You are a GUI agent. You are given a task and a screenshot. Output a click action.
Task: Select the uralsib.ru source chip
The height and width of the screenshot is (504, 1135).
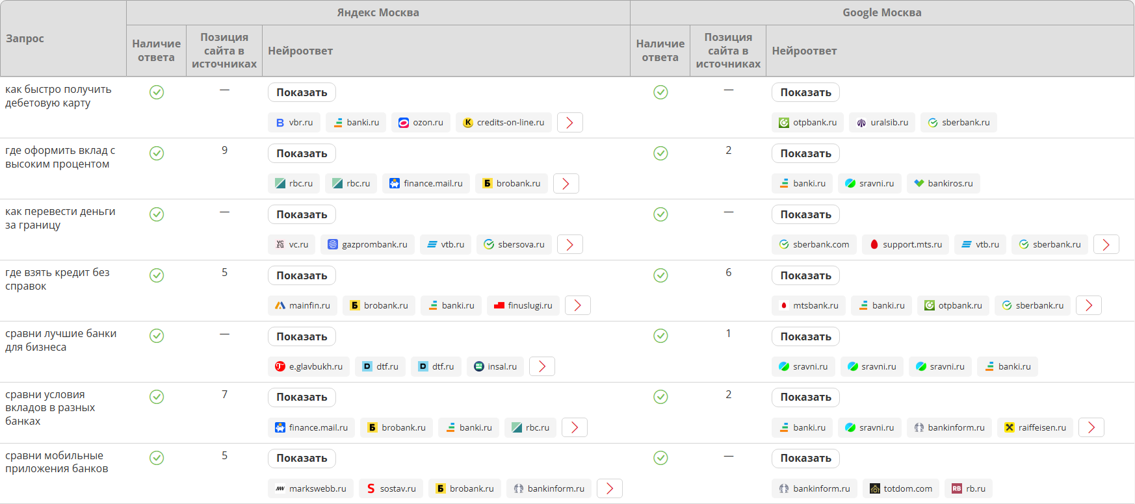click(x=882, y=123)
